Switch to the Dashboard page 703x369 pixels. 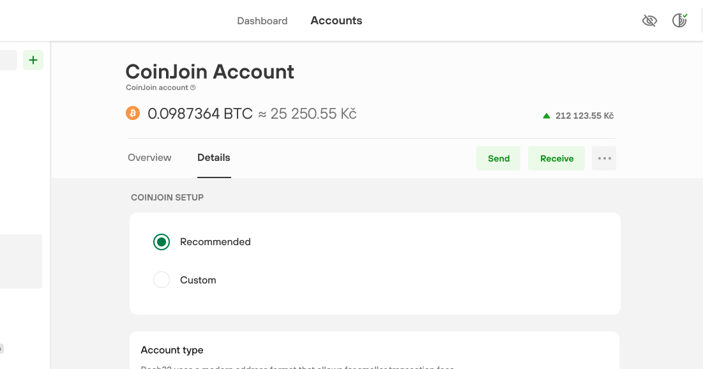point(262,20)
